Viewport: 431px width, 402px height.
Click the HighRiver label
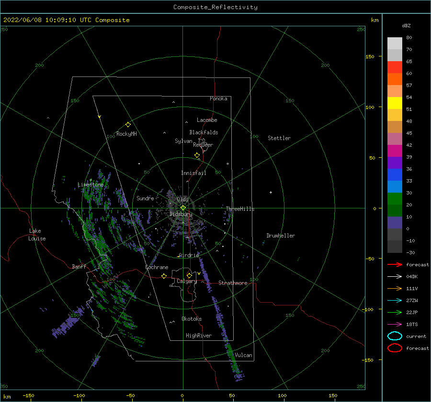[199, 336]
